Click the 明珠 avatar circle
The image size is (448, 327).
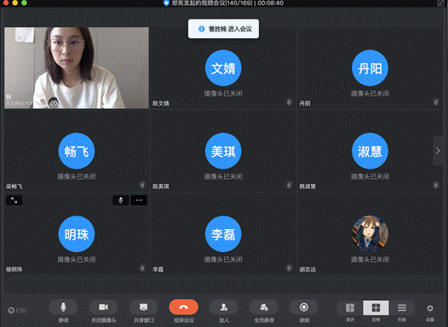77,234
